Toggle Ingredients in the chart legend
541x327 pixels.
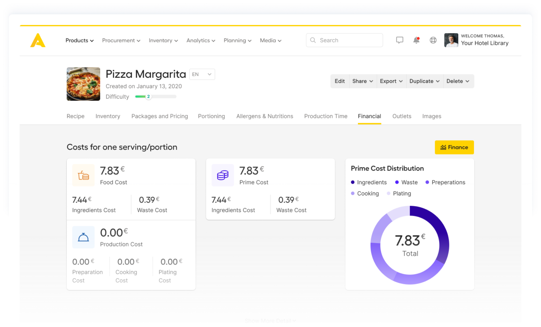pyautogui.click(x=369, y=182)
